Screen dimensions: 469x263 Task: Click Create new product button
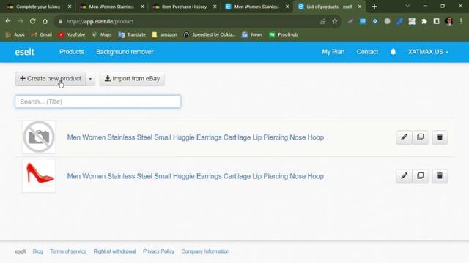(x=51, y=79)
